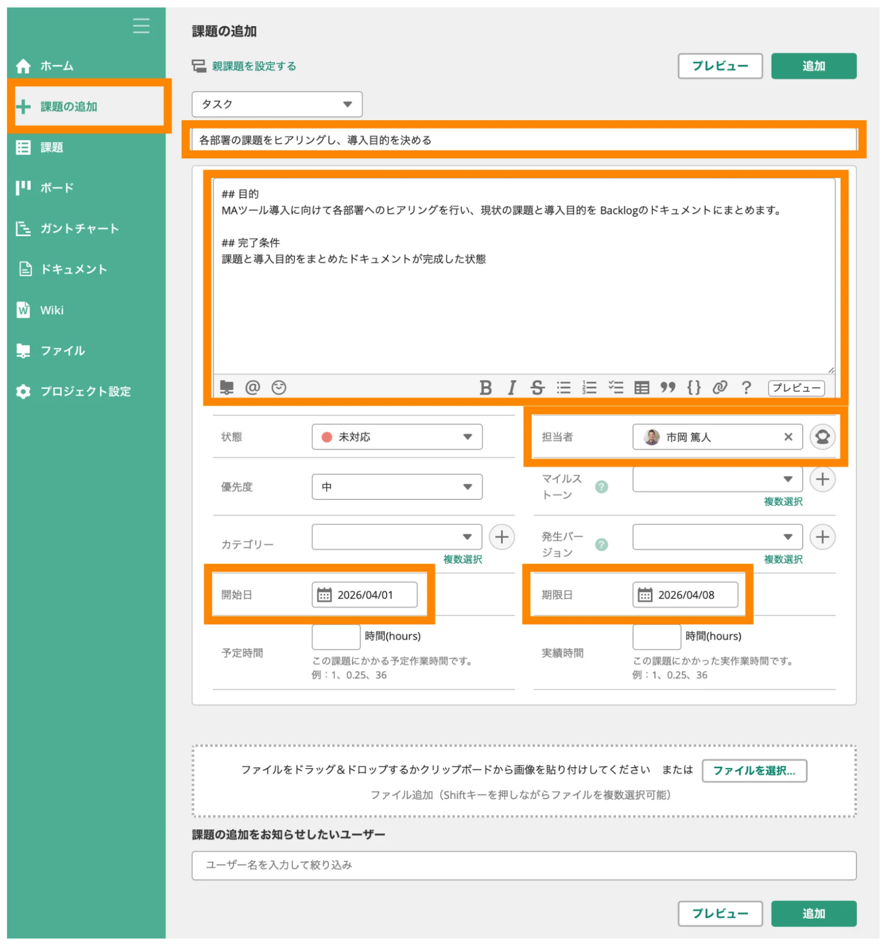Collapse the sidebar with the hamburger icon
This screenshot has width=887, height=946.
(141, 25)
